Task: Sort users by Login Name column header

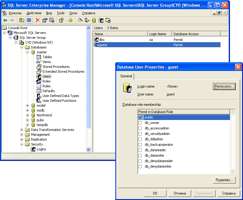Action: point(160,34)
